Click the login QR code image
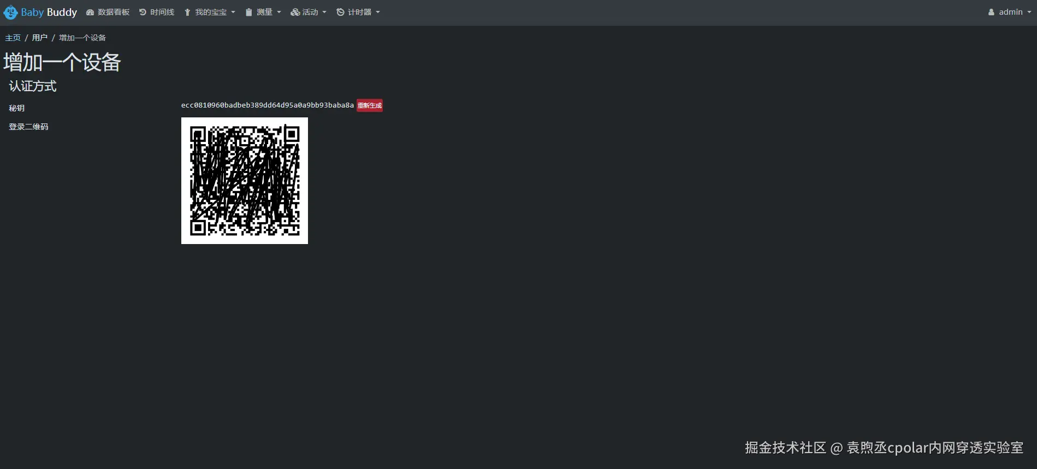This screenshot has width=1037, height=469. 245,181
